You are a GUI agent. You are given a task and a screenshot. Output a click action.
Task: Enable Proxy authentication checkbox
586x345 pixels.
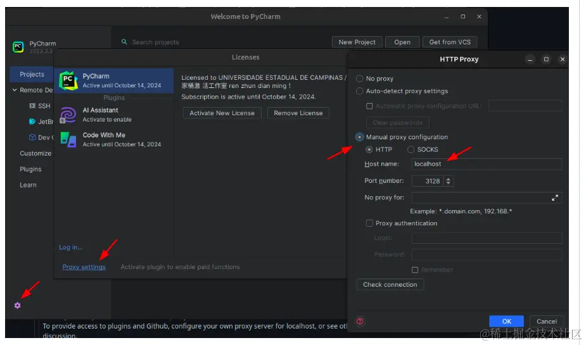pos(369,223)
